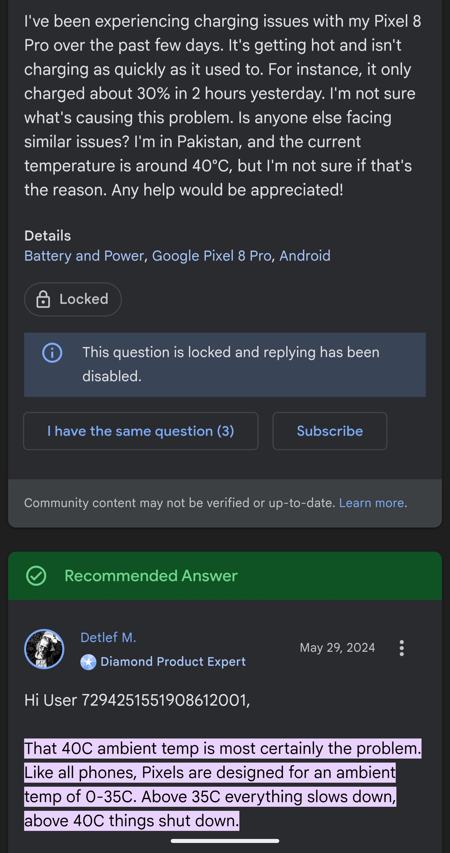
Task: Click the Diamond Product Expert label
Action: click(173, 662)
